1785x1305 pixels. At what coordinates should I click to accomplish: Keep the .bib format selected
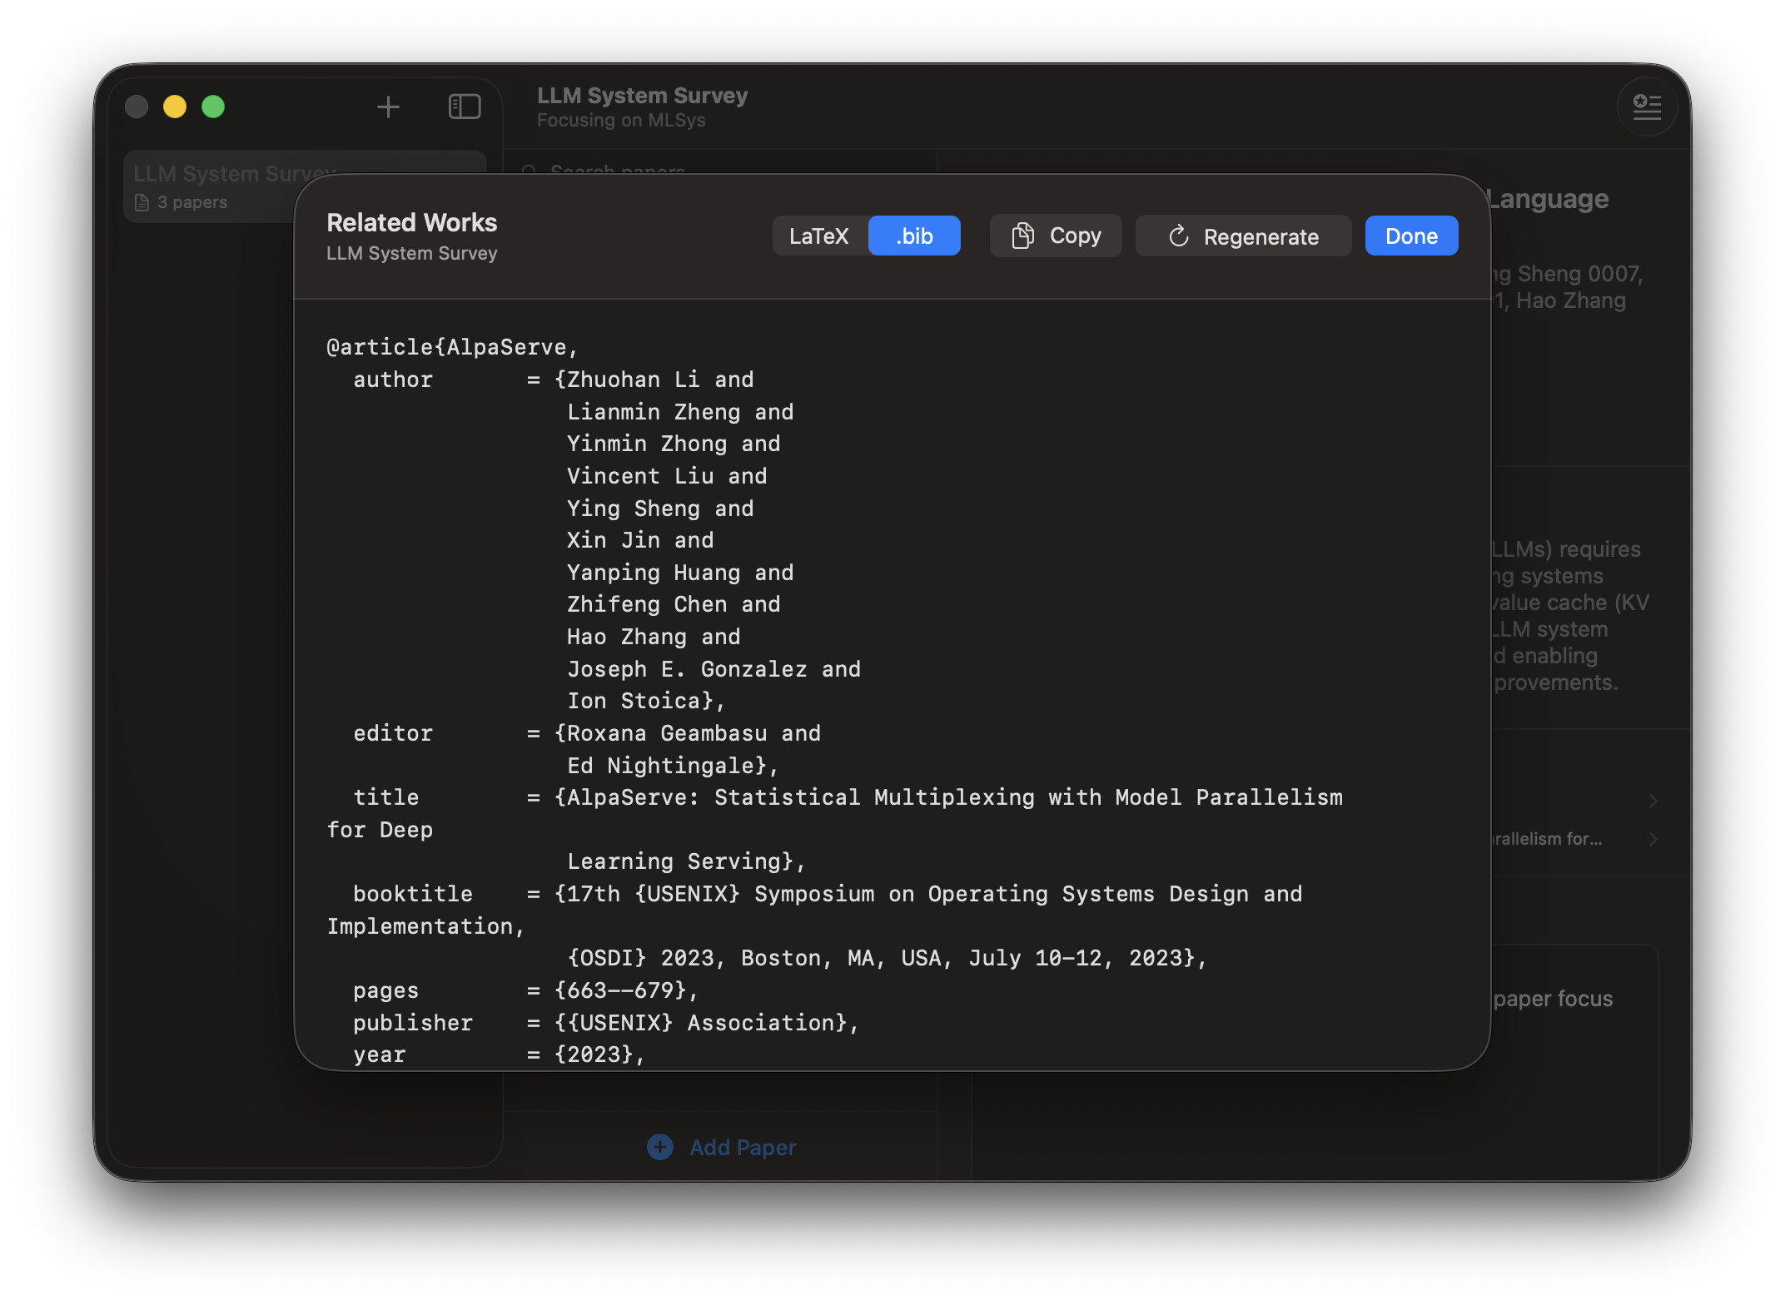[913, 236]
